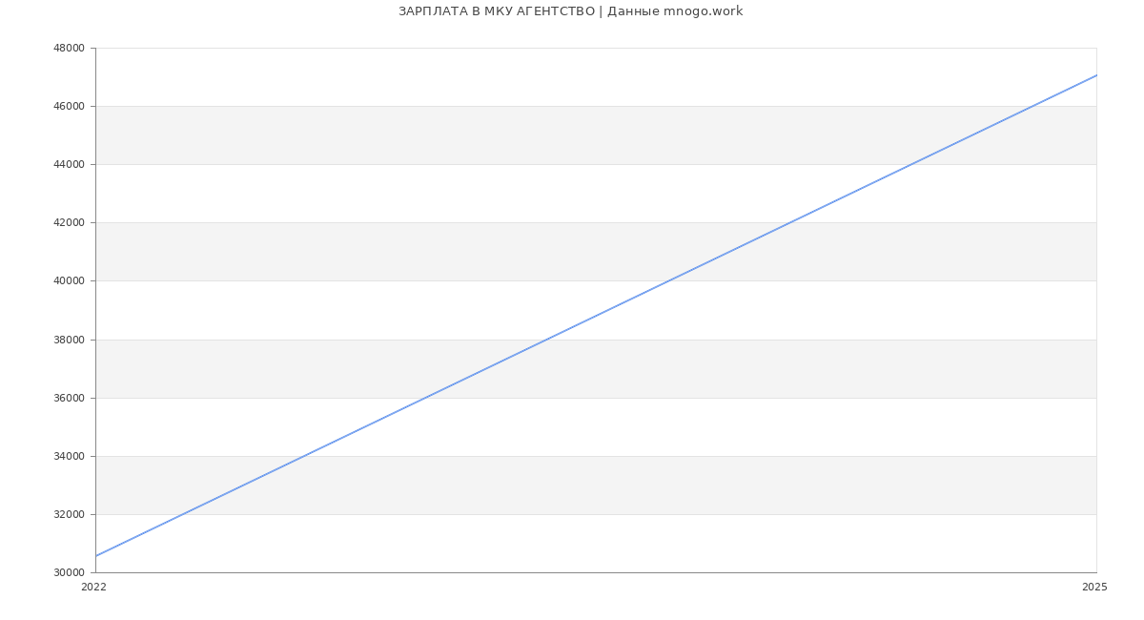Click the gray band between 36000 and 38000
The image size is (1144, 620).
pyautogui.click(x=763, y=368)
